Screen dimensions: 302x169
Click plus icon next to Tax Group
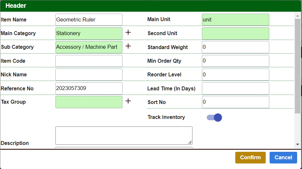point(128,101)
